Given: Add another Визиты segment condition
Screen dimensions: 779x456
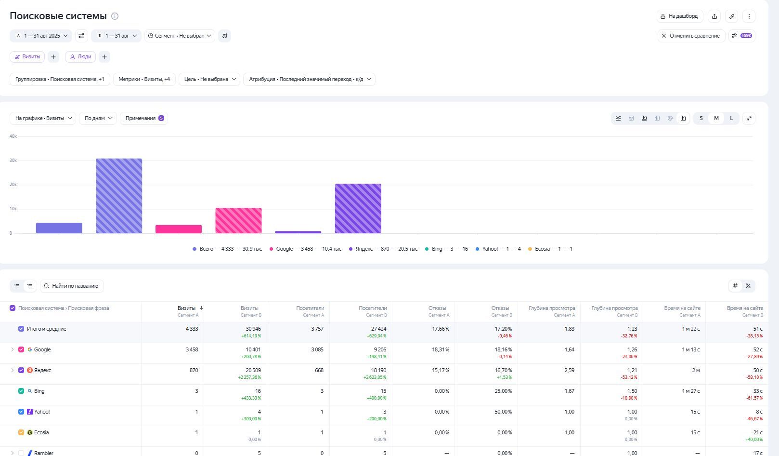Looking at the screenshot, I should (x=53, y=57).
